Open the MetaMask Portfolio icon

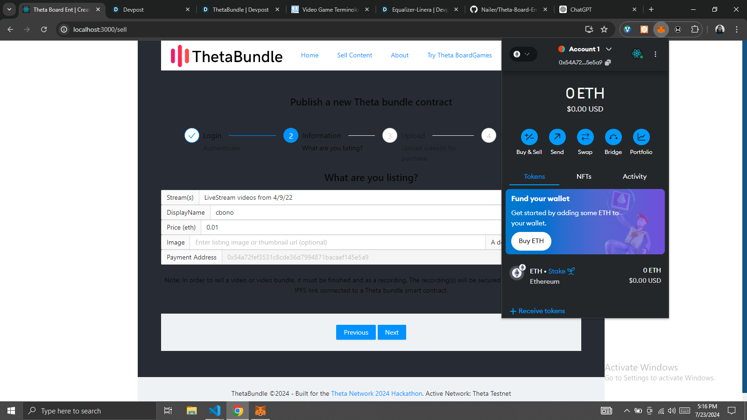(x=641, y=137)
